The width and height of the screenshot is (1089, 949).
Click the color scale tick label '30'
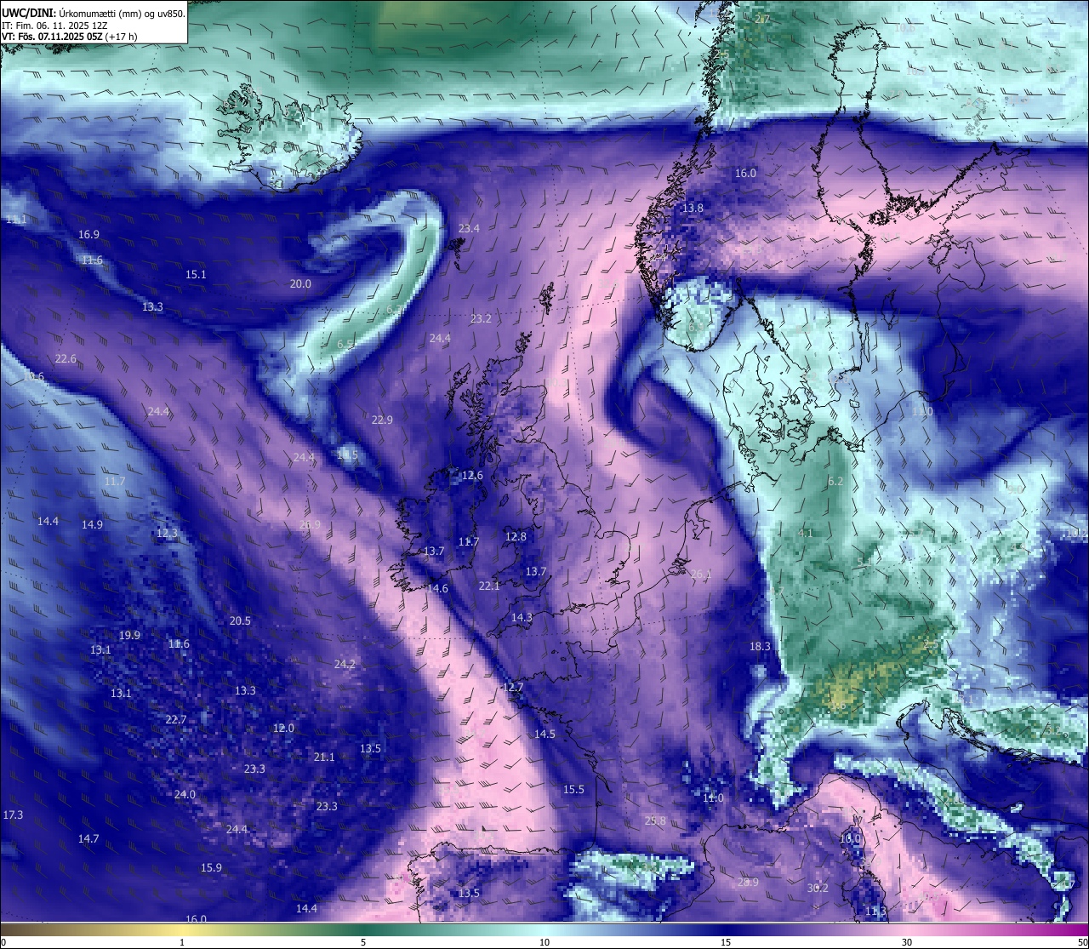[907, 942]
